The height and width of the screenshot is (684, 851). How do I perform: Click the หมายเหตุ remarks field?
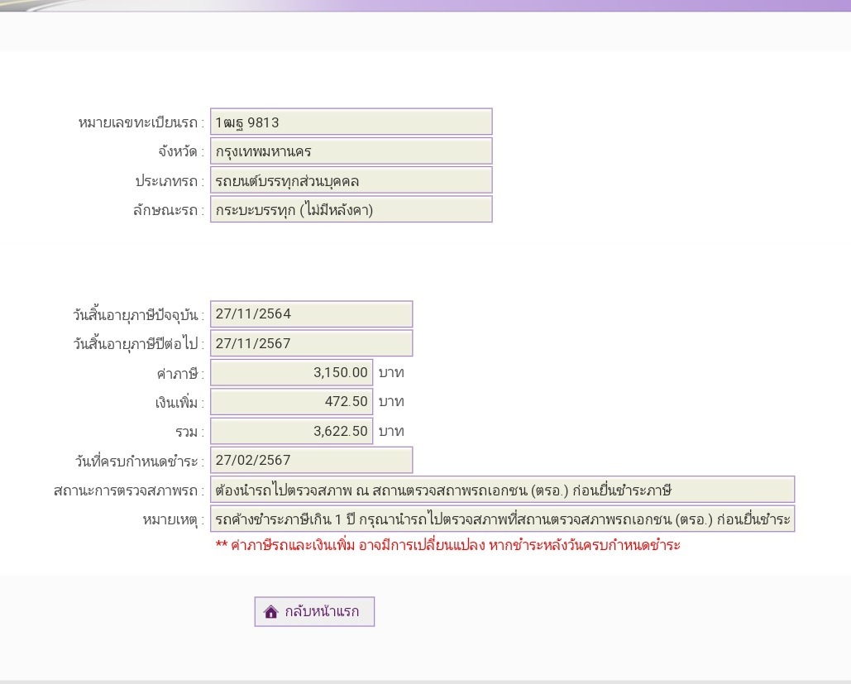click(503, 519)
